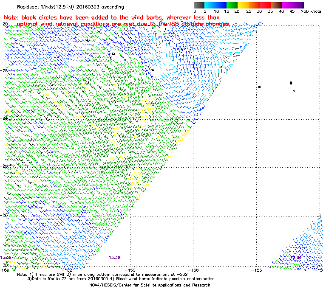The height and width of the screenshot is (292, 323).
Task: Click the purple '13:39' time label
Action: (114, 258)
